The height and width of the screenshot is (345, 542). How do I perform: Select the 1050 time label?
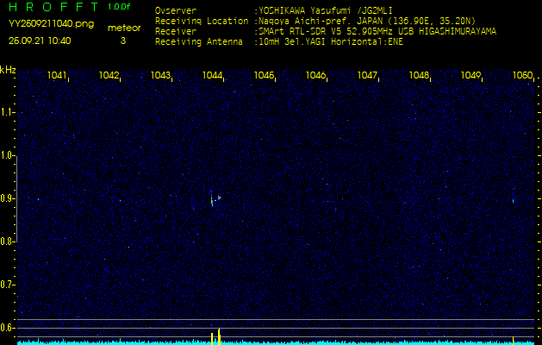tap(522, 76)
